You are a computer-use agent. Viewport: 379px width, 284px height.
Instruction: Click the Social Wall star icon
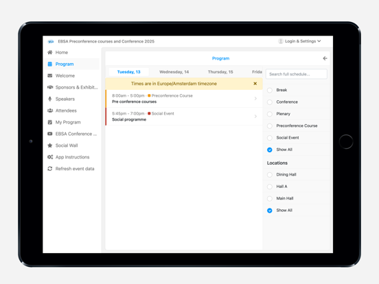(x=50, y=145)
